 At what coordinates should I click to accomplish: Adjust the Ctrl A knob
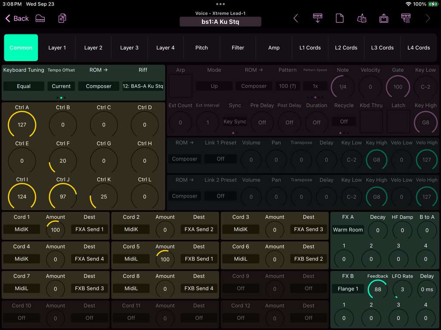(x=22, y=125)
